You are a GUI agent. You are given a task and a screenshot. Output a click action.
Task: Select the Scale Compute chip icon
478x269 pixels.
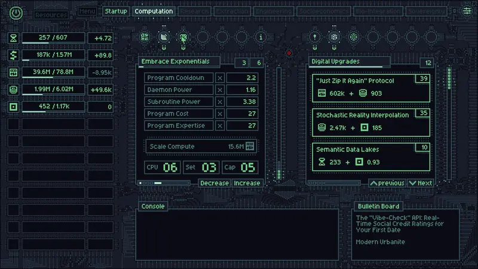[x=250, y=146]
